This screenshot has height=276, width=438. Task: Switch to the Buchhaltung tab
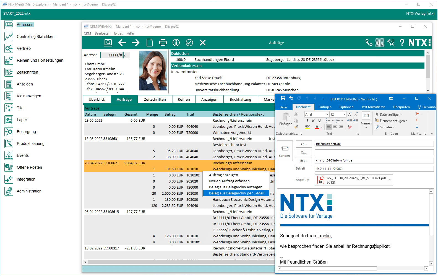point(240,99)
